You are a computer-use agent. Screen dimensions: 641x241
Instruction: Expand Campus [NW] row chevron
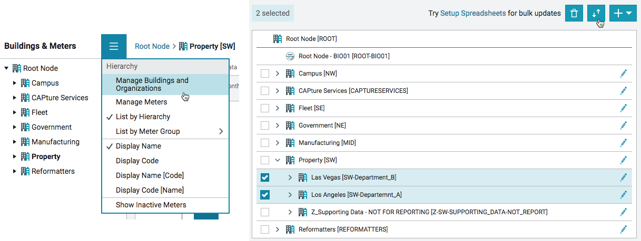pyautogui.click(x=278, y=74)
